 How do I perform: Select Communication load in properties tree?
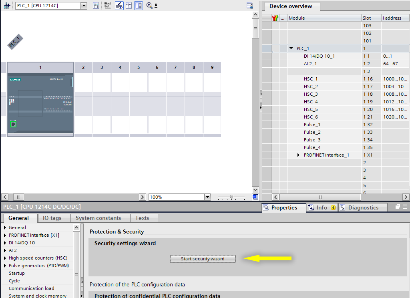coord(31,288)
